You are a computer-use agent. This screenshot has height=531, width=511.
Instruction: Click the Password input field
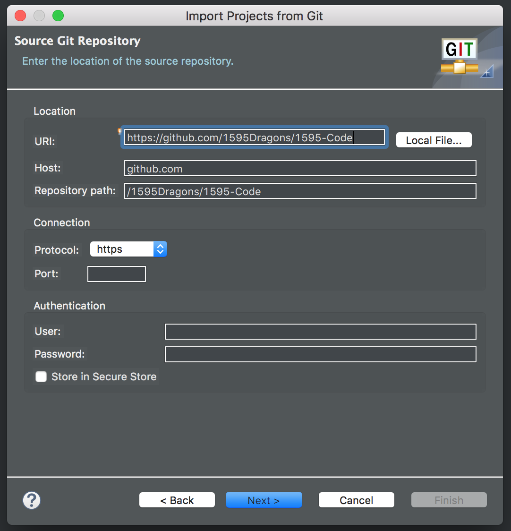coord(320,354)
